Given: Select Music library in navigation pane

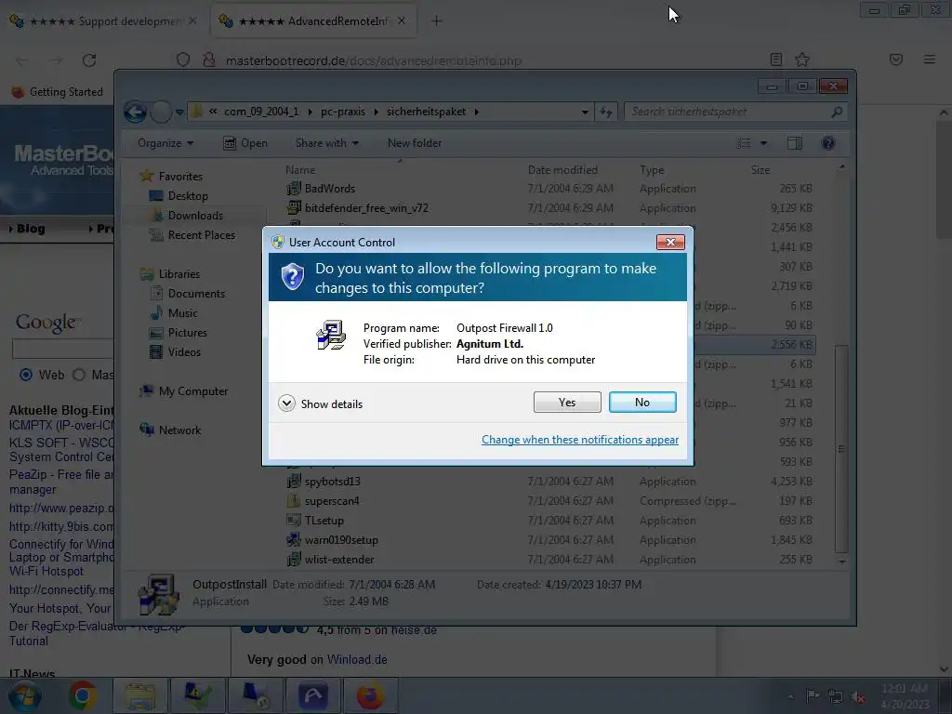Looking at the screenshot, I should pyautogui.click(x=182, y=312).
